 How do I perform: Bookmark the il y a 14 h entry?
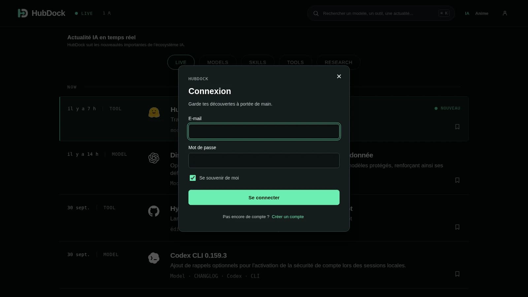(457, 180)
